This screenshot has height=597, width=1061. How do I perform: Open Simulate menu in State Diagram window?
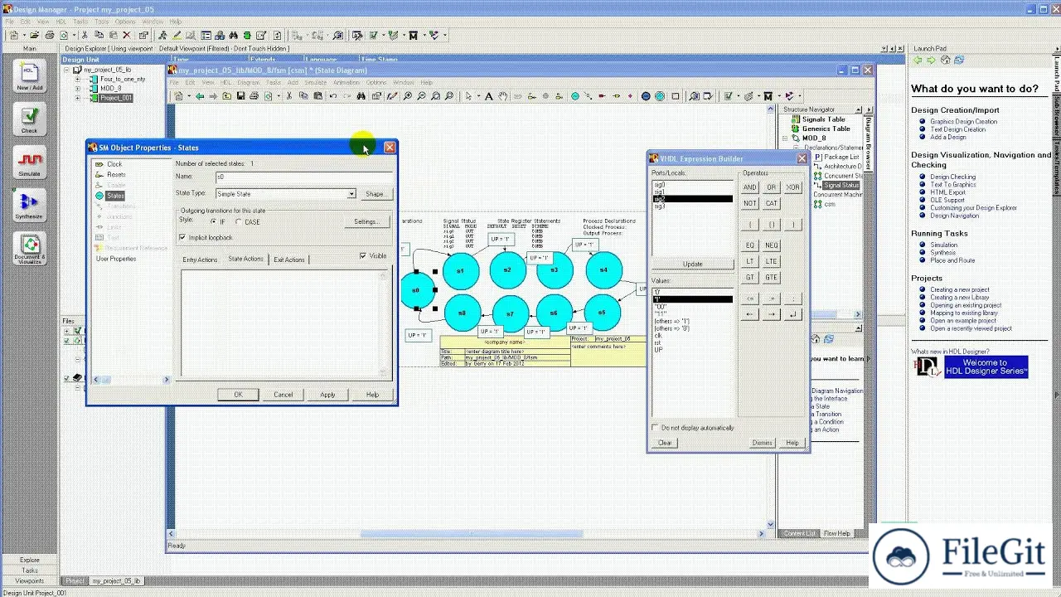coord(316,83)
